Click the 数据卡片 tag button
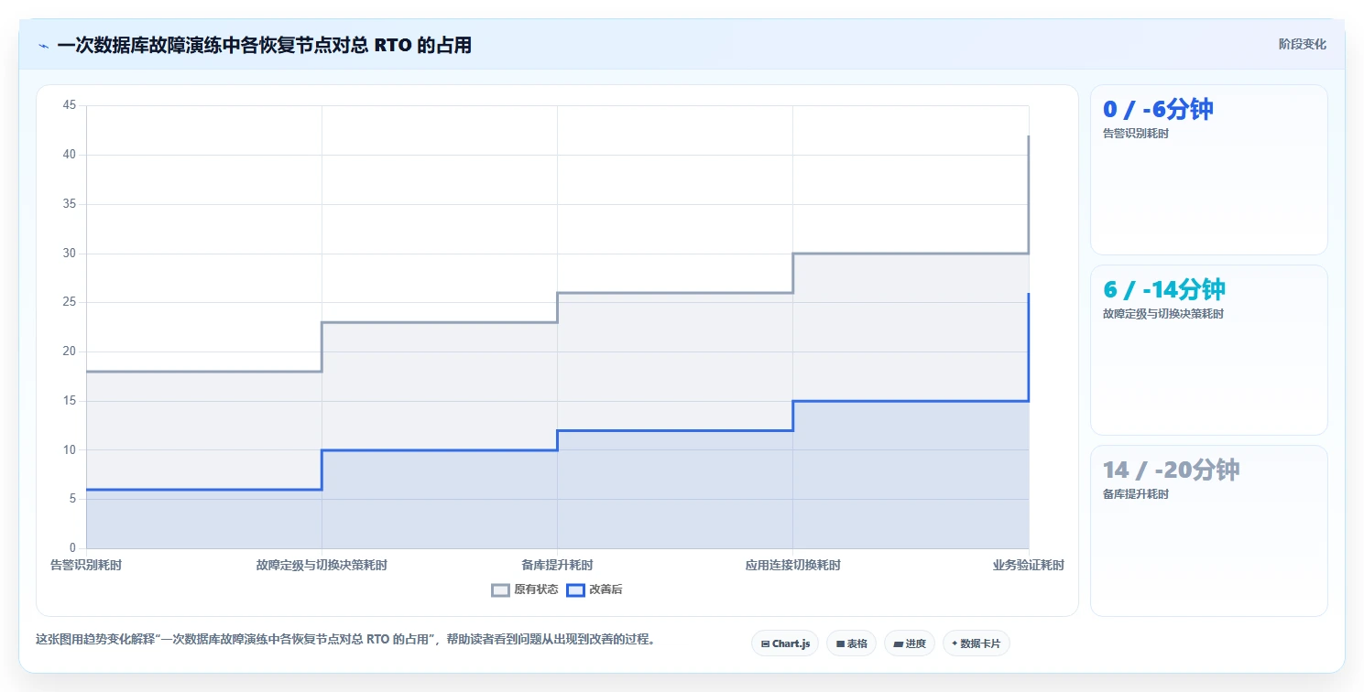Viewport: 1364px width, 692px height. (x=977, y=643)
